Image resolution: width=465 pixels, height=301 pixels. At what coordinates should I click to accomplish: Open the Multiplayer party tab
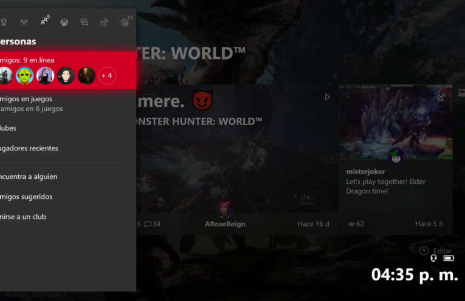(x=24, y=22)
